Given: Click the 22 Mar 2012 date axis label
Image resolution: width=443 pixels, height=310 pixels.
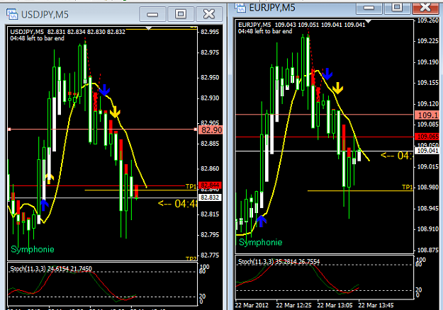Looking at the screenshot, I should [252, 305].
